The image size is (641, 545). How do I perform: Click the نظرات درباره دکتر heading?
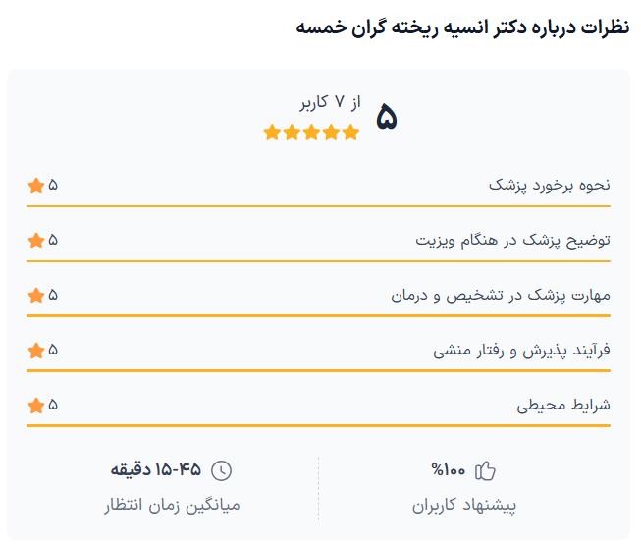[x=461, y=27]
